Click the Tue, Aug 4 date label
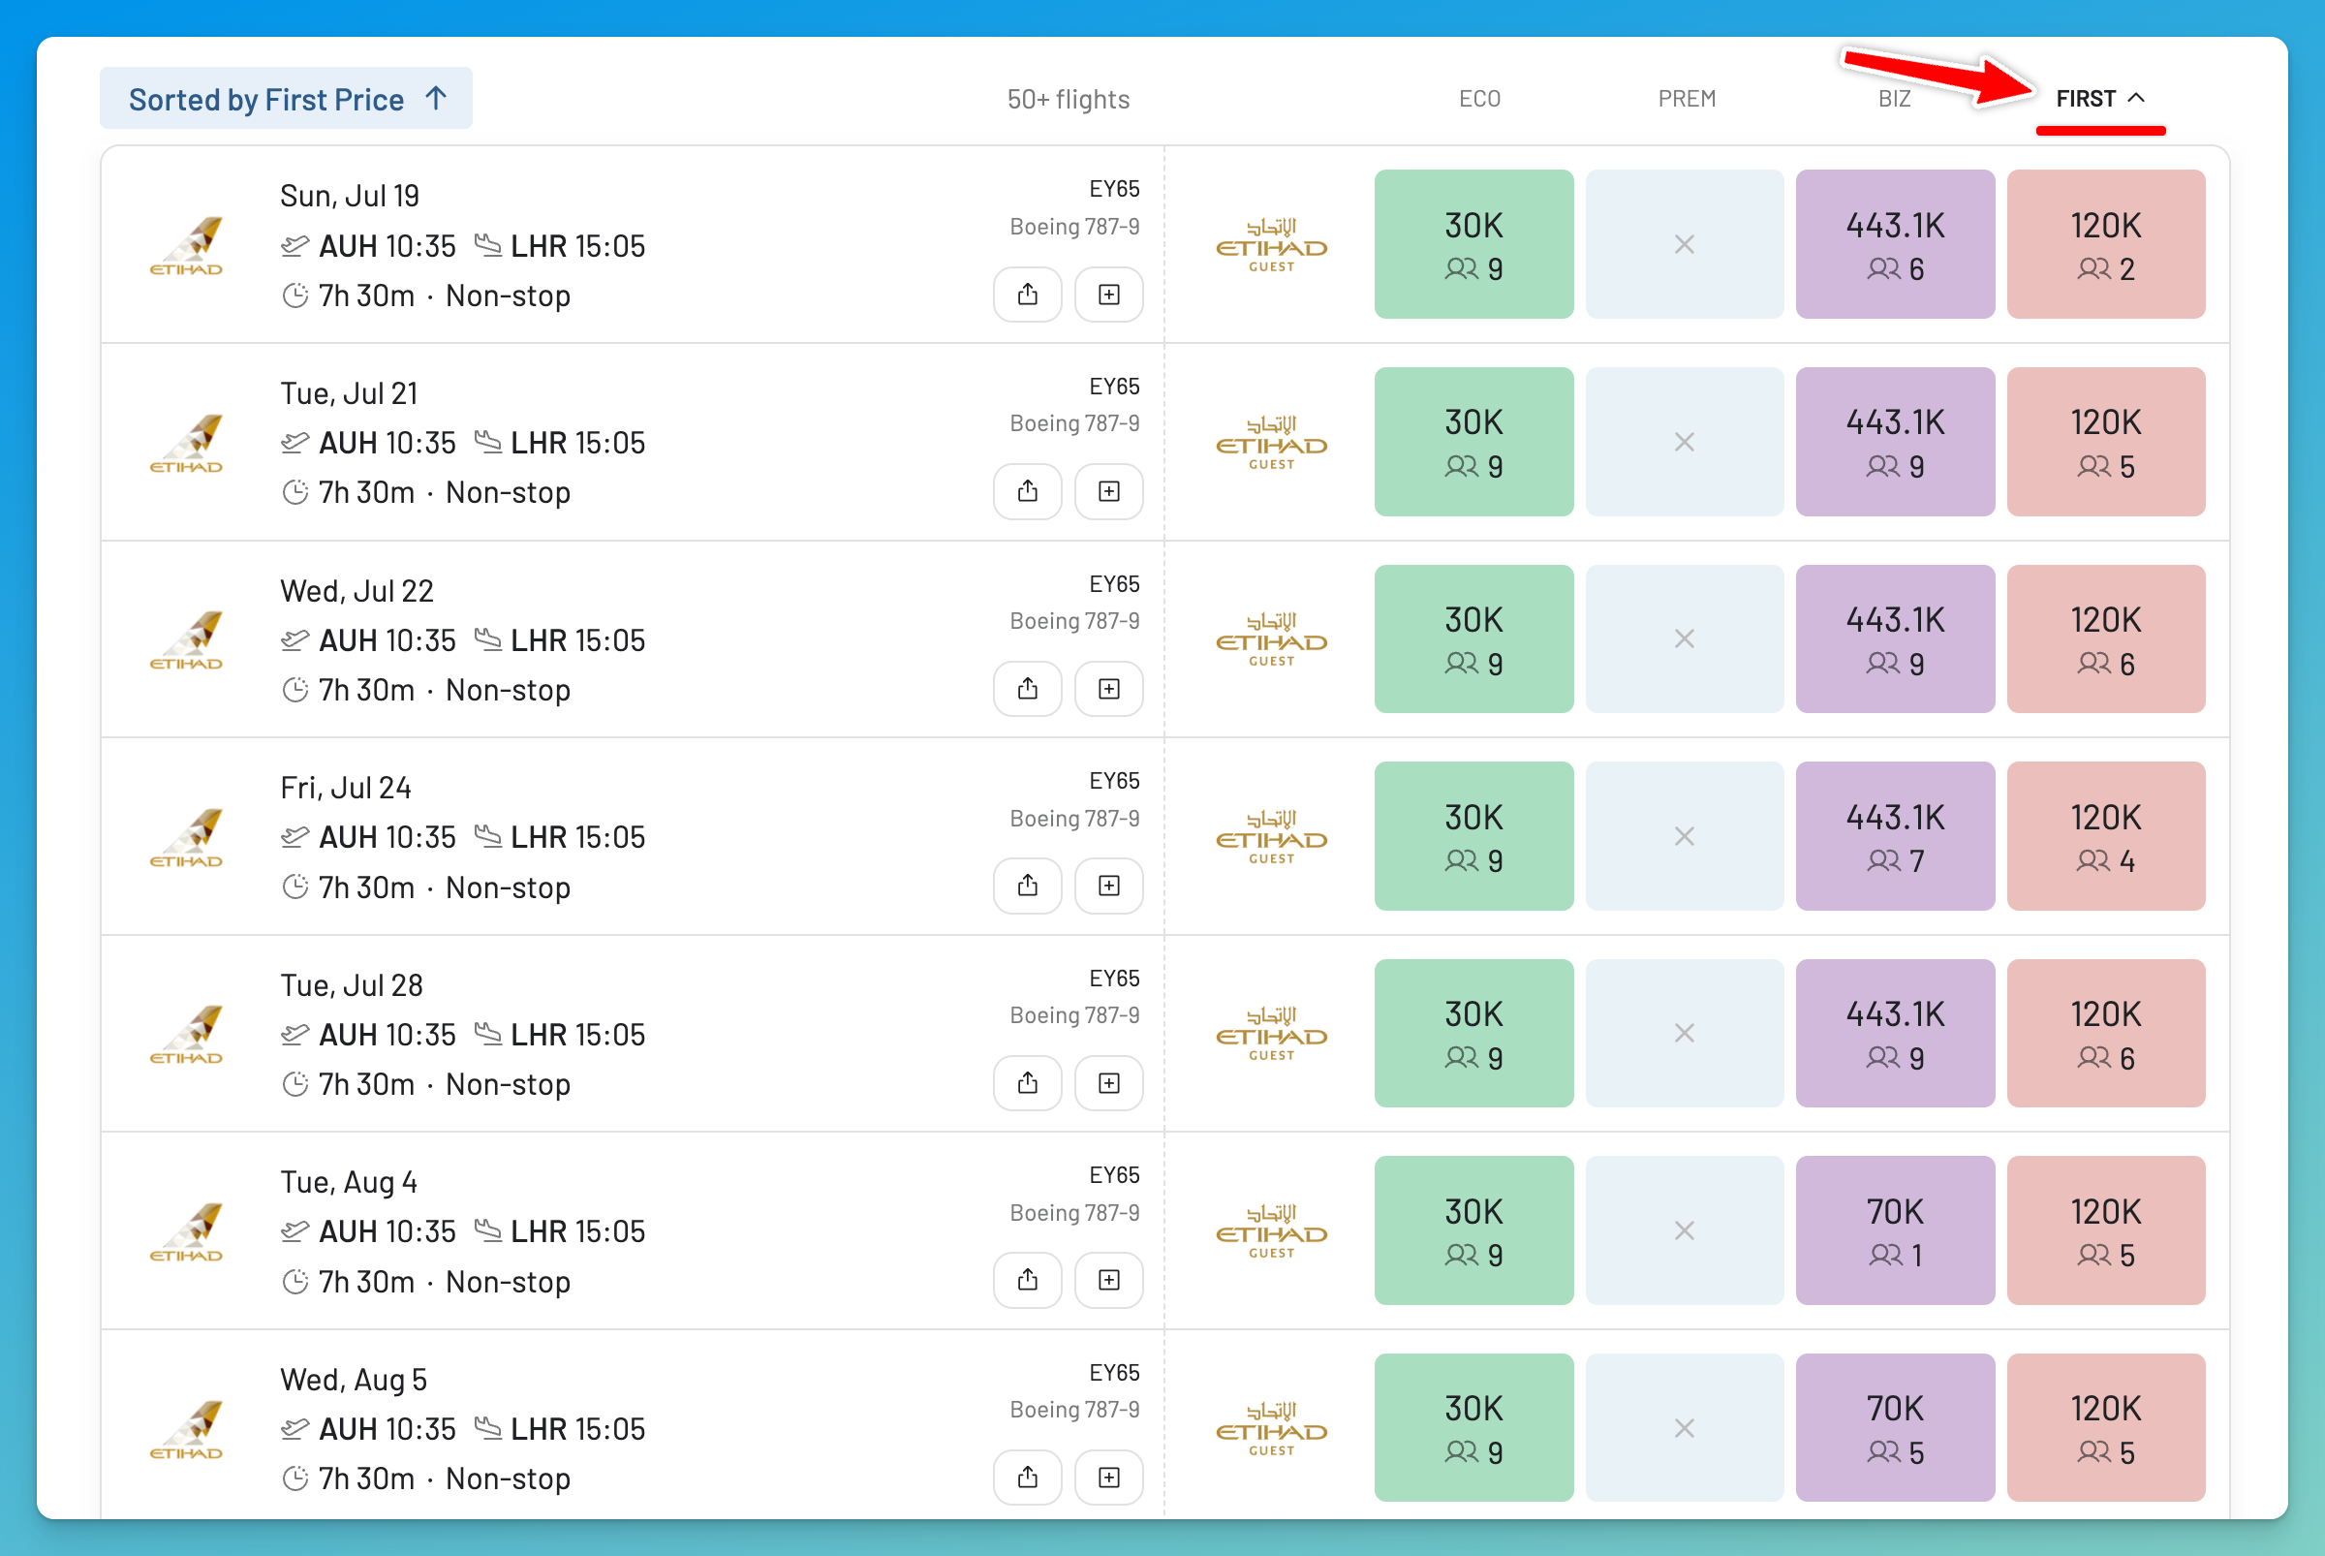The image size is (2325, 1556). click(349, 1182)
